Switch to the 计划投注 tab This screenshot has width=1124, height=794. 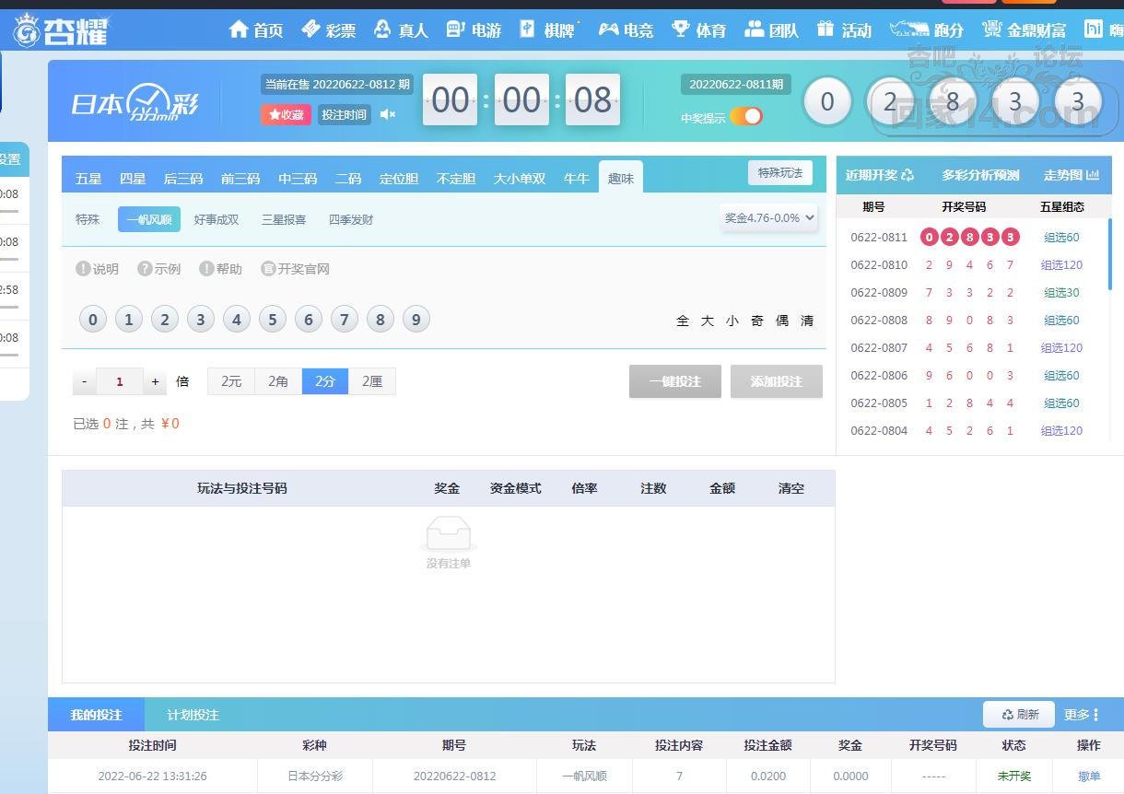[x=193, y=715]
